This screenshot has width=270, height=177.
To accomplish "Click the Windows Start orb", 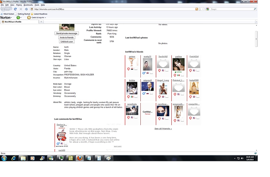I will (x=4, y=158).
